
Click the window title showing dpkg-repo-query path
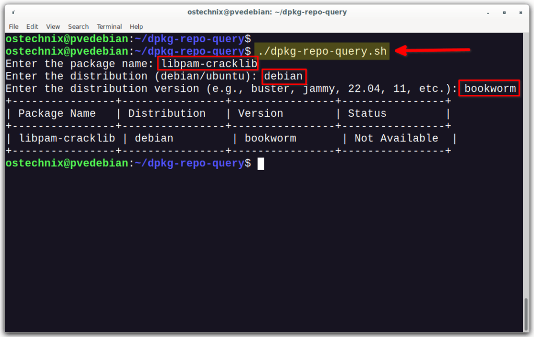click(266, 11)
